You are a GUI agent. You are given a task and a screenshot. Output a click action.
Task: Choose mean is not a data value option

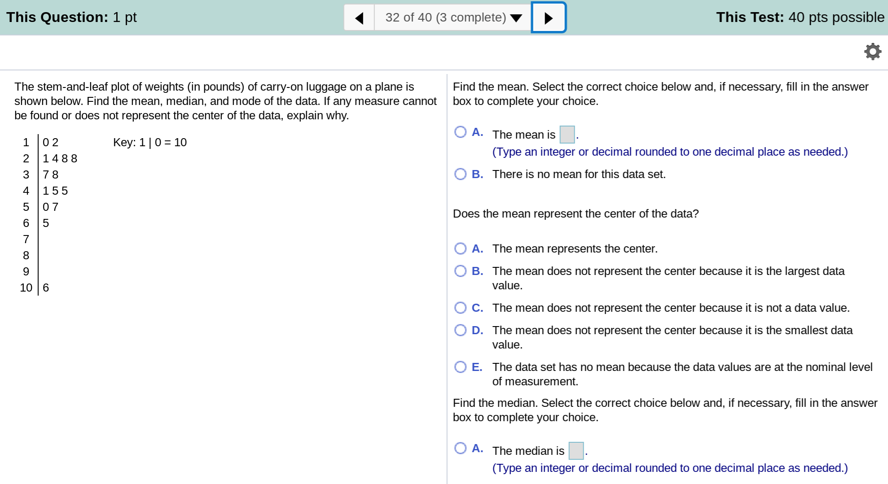pos(460,308)
